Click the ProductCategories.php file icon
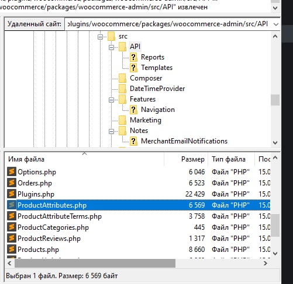 coord(12,227)
